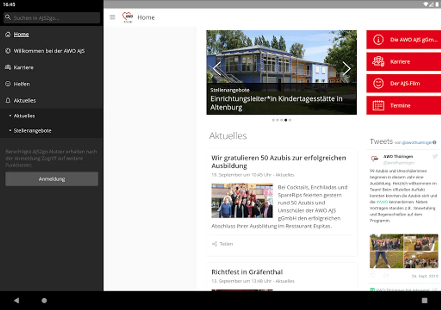Image resolution: width=441 pixels, height=310 pixels.
Task: Click the @awothueringen link in Tweets header
Action: click(x=417, y=142)
